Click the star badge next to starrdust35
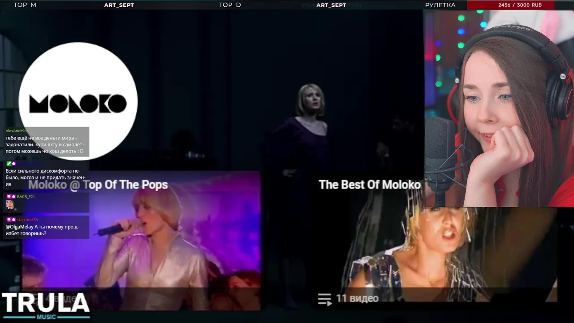The image size is (574, 323). [14, 220]
